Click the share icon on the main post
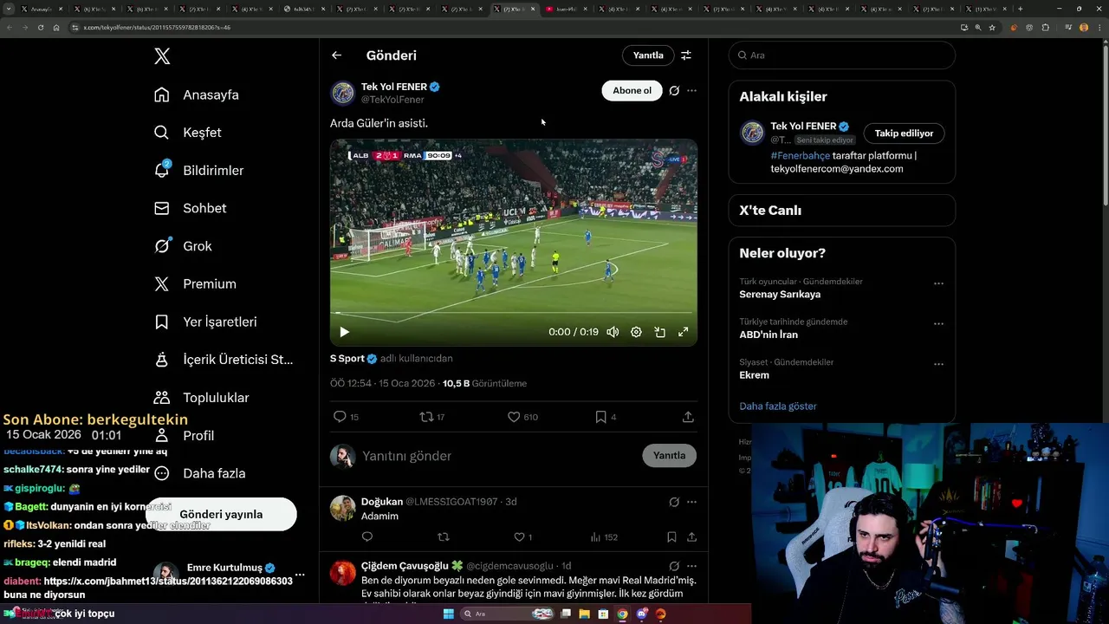The height and width of the screenshot is (624, 1109). coord(688,417)
